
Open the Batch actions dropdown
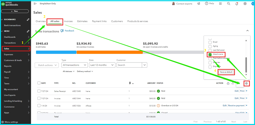coord(47,65)
